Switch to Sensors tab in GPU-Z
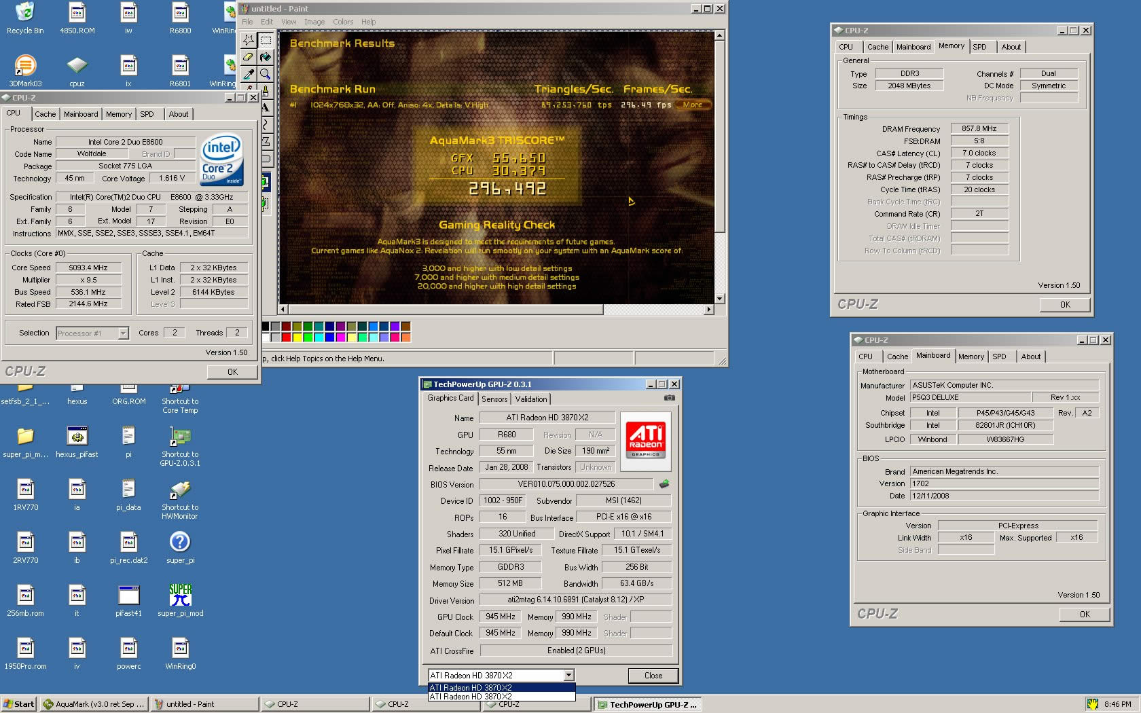 point(494,399)
